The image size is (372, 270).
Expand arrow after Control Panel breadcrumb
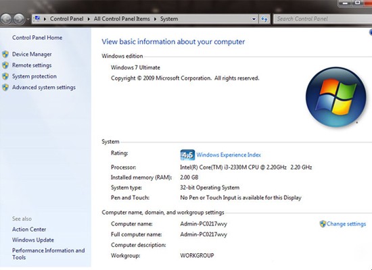tap(89, 19)
